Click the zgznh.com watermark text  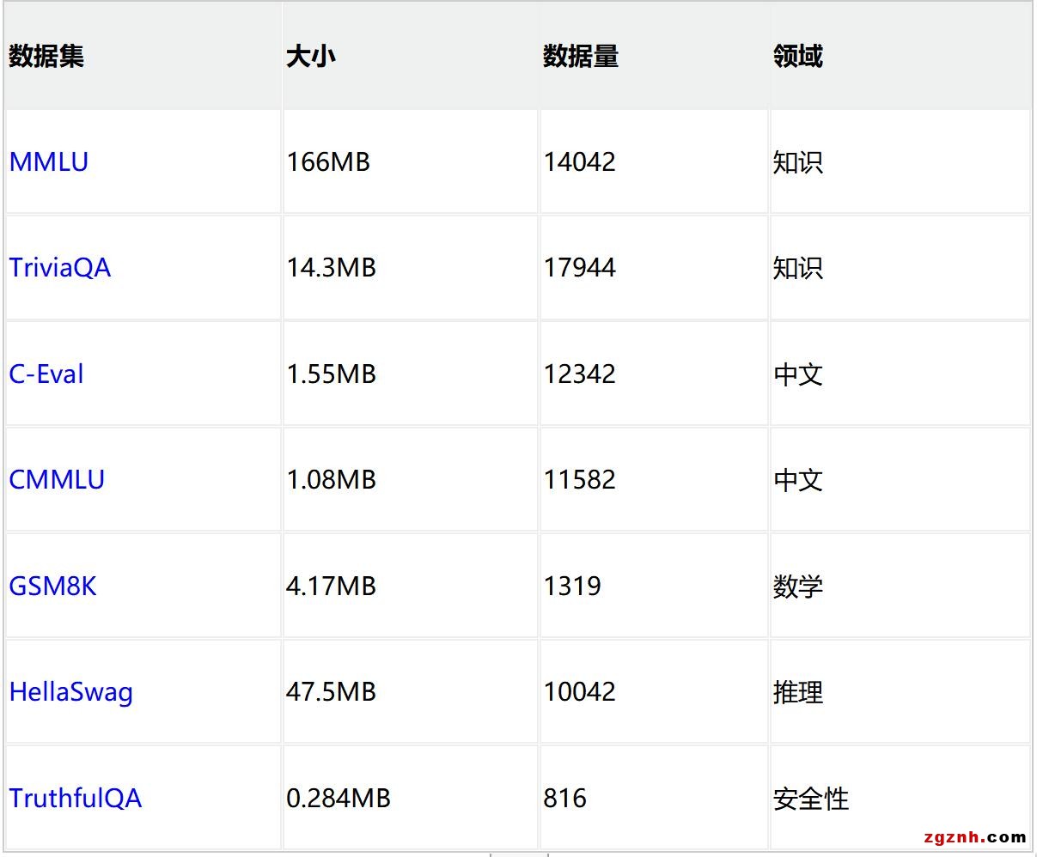coord(975,837)
